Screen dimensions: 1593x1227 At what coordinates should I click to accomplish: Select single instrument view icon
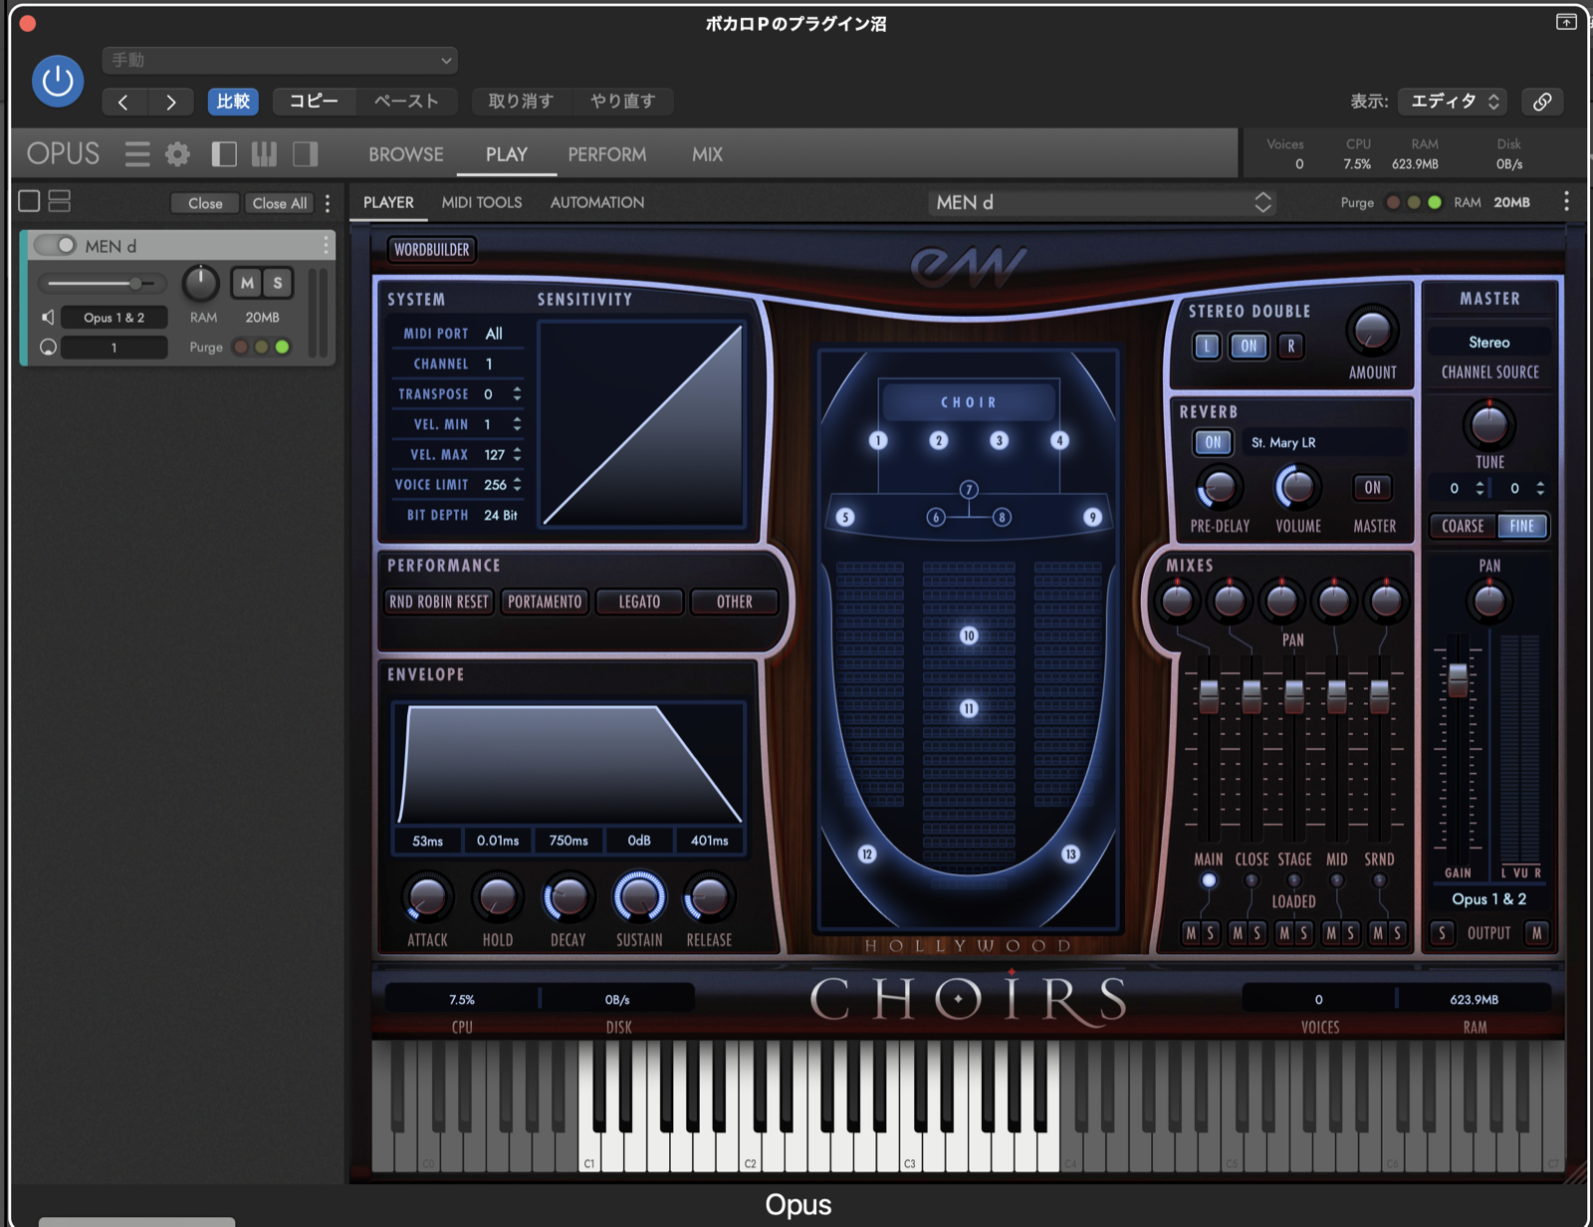[x=30, y=201]
